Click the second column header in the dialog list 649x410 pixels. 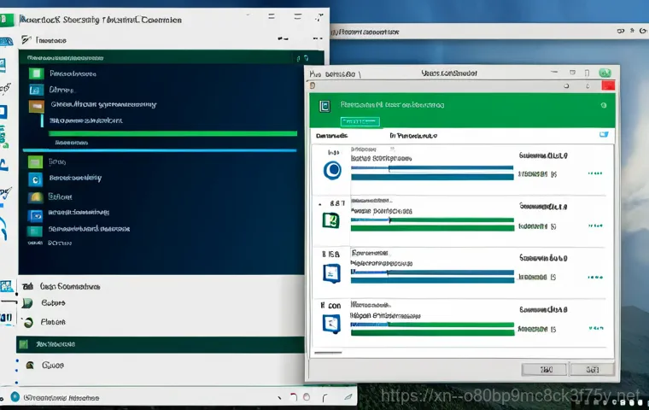pyautogui.click(x=413, y=136)
